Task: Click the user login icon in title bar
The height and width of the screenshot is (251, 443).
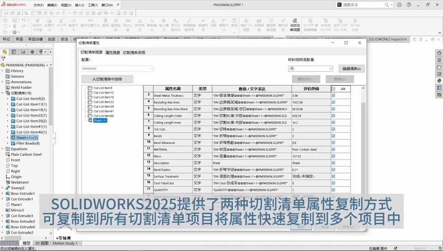Action: (399, 5)
